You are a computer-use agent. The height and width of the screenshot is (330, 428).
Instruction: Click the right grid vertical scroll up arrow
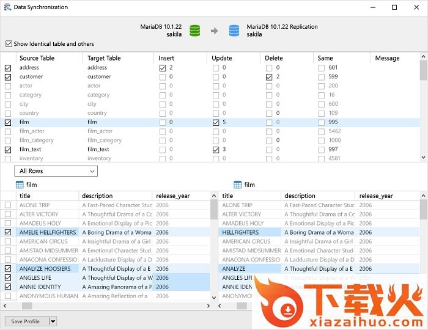point(423,196)
